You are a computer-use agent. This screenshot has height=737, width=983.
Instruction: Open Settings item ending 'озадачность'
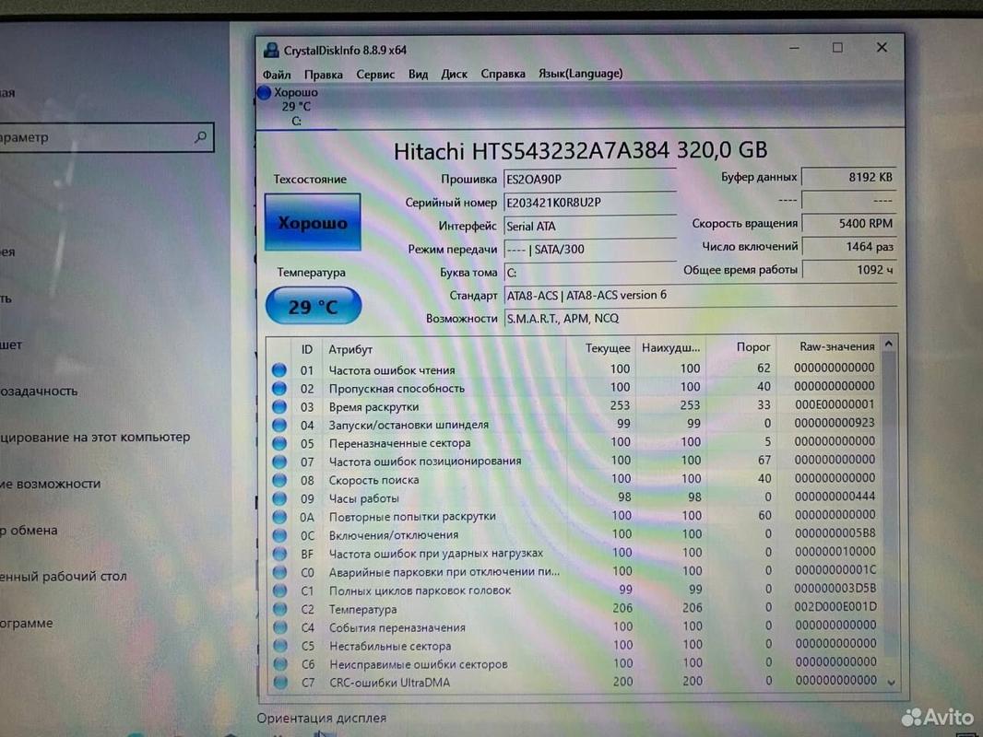tap(39, 392)
